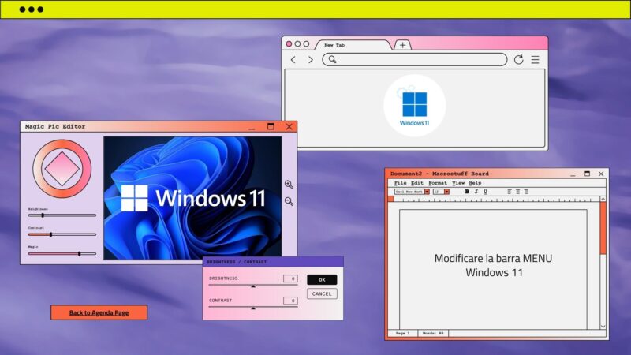This screenshot has width=631, height=355.
Task: Click the back arrow in the browser window
Action: click(x=293, y=60)
